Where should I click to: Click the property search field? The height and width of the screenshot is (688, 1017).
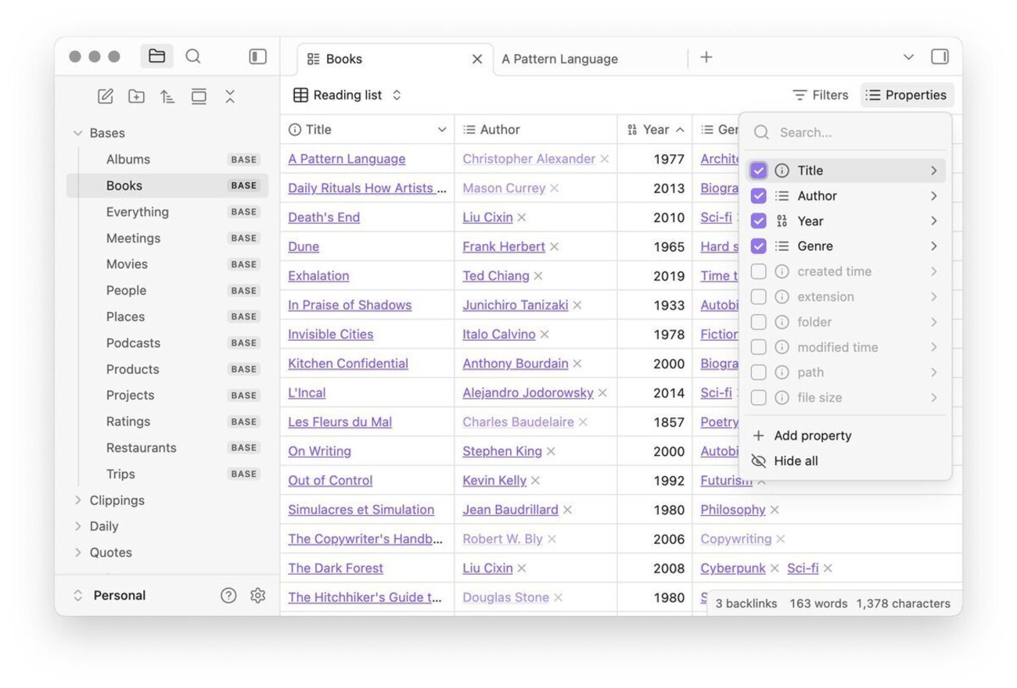[853, 133]
